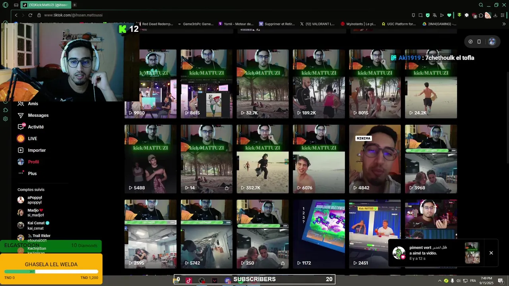Screen dimensions: 509x286
Task: Play the video with 8615 views
Action: coord(206,84)
